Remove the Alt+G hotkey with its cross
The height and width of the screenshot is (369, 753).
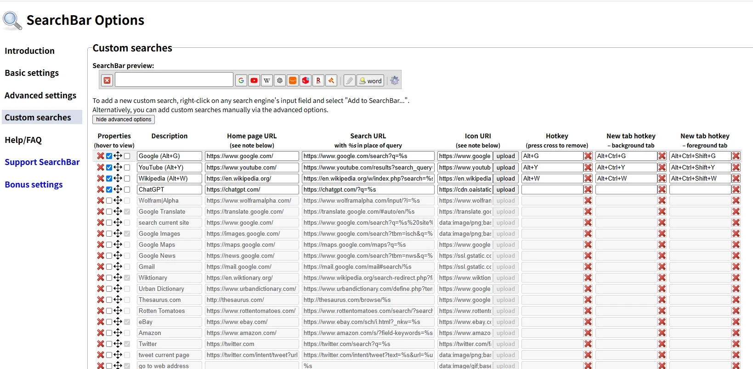(588, 156)
